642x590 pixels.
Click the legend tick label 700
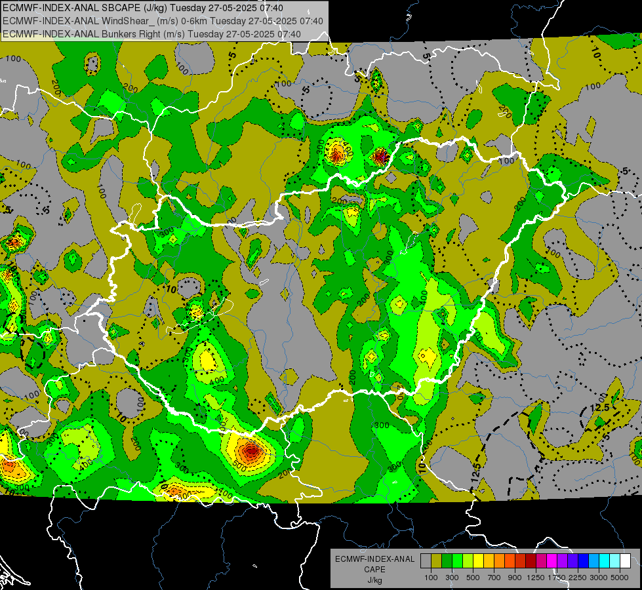(x=494, y=578)
